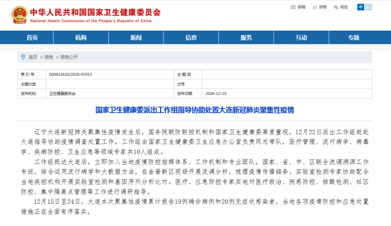
Task: Click the English name National Health Commission text
Action: [x=90, y=21]
